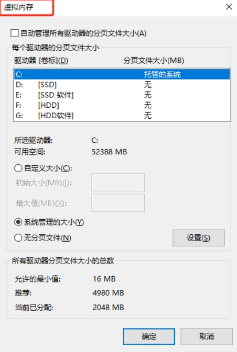Select drive F: [HDD] row

[122, 105]
